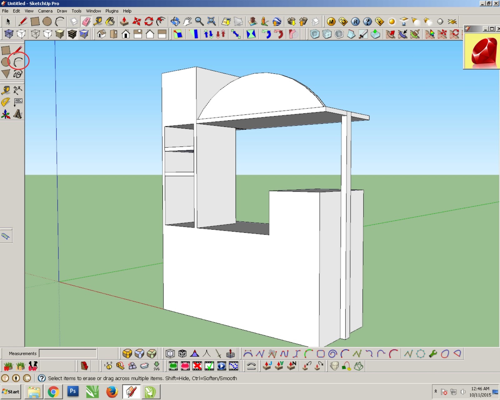This screenshot has width=500, height=400.
Task: Open the Plugins menu
Action: 112,11
